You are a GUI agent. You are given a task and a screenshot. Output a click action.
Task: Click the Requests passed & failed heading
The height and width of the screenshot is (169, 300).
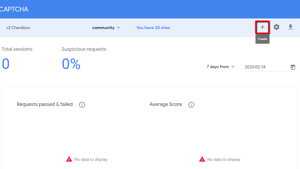coord(45,104)
